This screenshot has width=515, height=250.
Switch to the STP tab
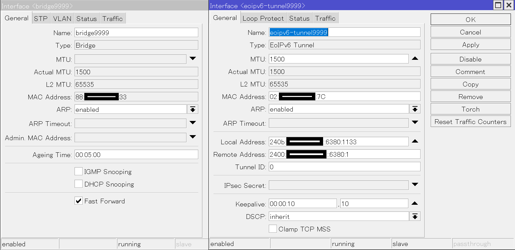(x=41, y=18)
